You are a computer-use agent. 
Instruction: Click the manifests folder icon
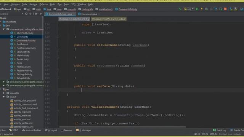[x=4, y=22]
